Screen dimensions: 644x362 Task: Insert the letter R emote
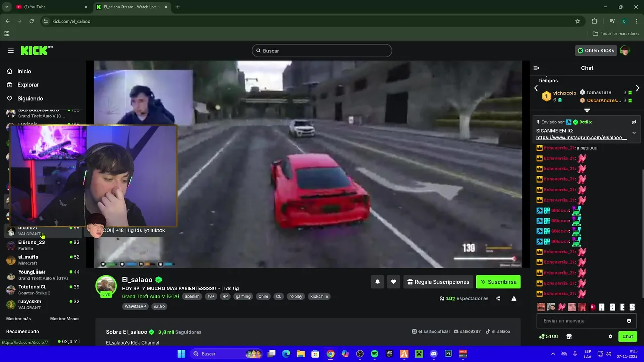coord(602,307)
